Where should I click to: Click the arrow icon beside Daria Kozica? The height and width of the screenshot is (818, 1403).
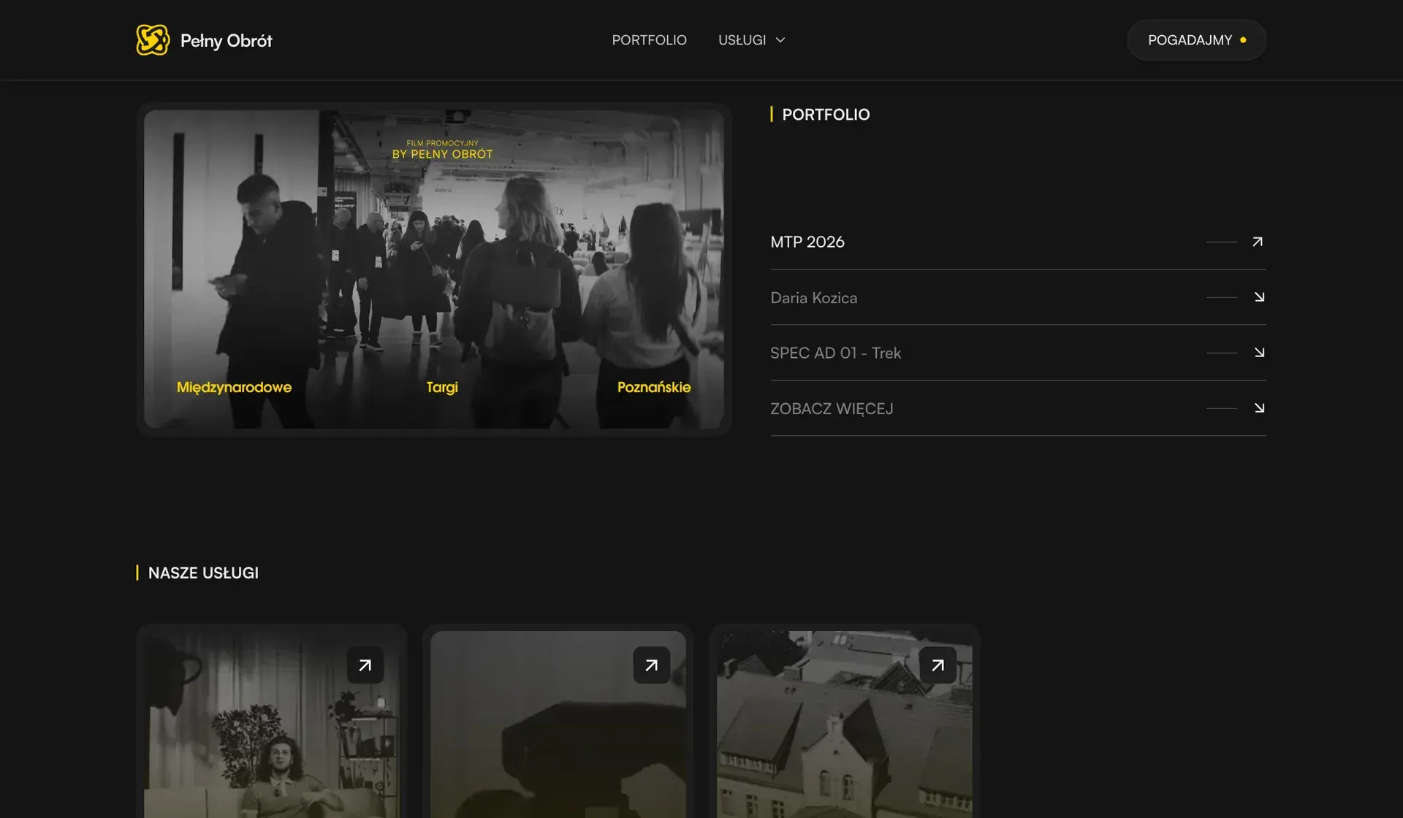coord(1259,297)
